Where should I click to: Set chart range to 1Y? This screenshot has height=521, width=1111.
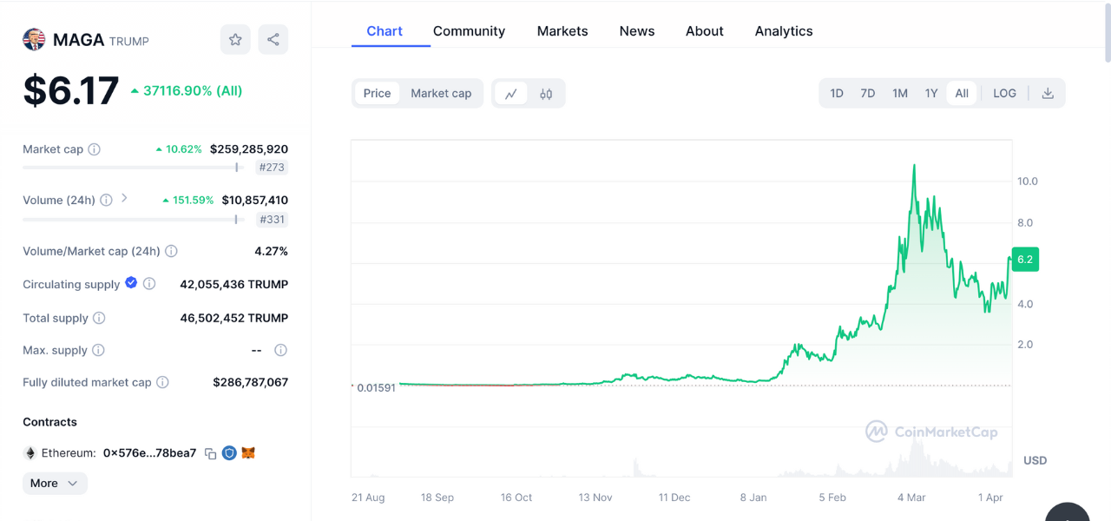931,94
